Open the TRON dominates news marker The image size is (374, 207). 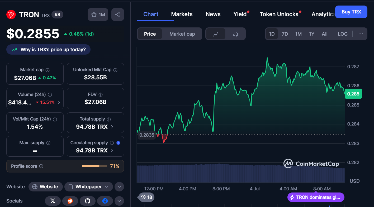[316, 197]
